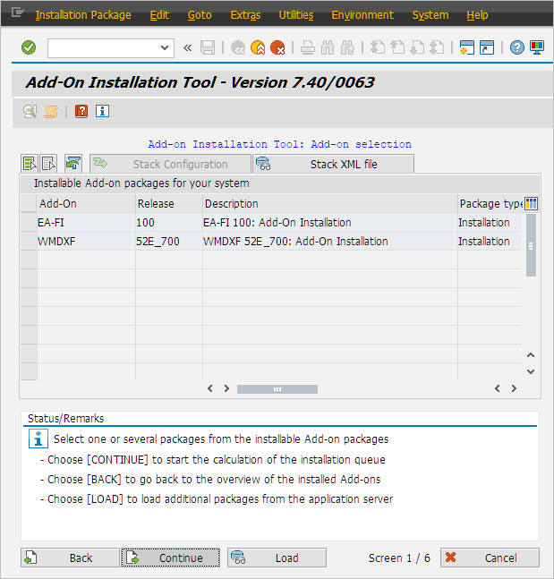Click the Next Page icon

click(x=417, y=47)
